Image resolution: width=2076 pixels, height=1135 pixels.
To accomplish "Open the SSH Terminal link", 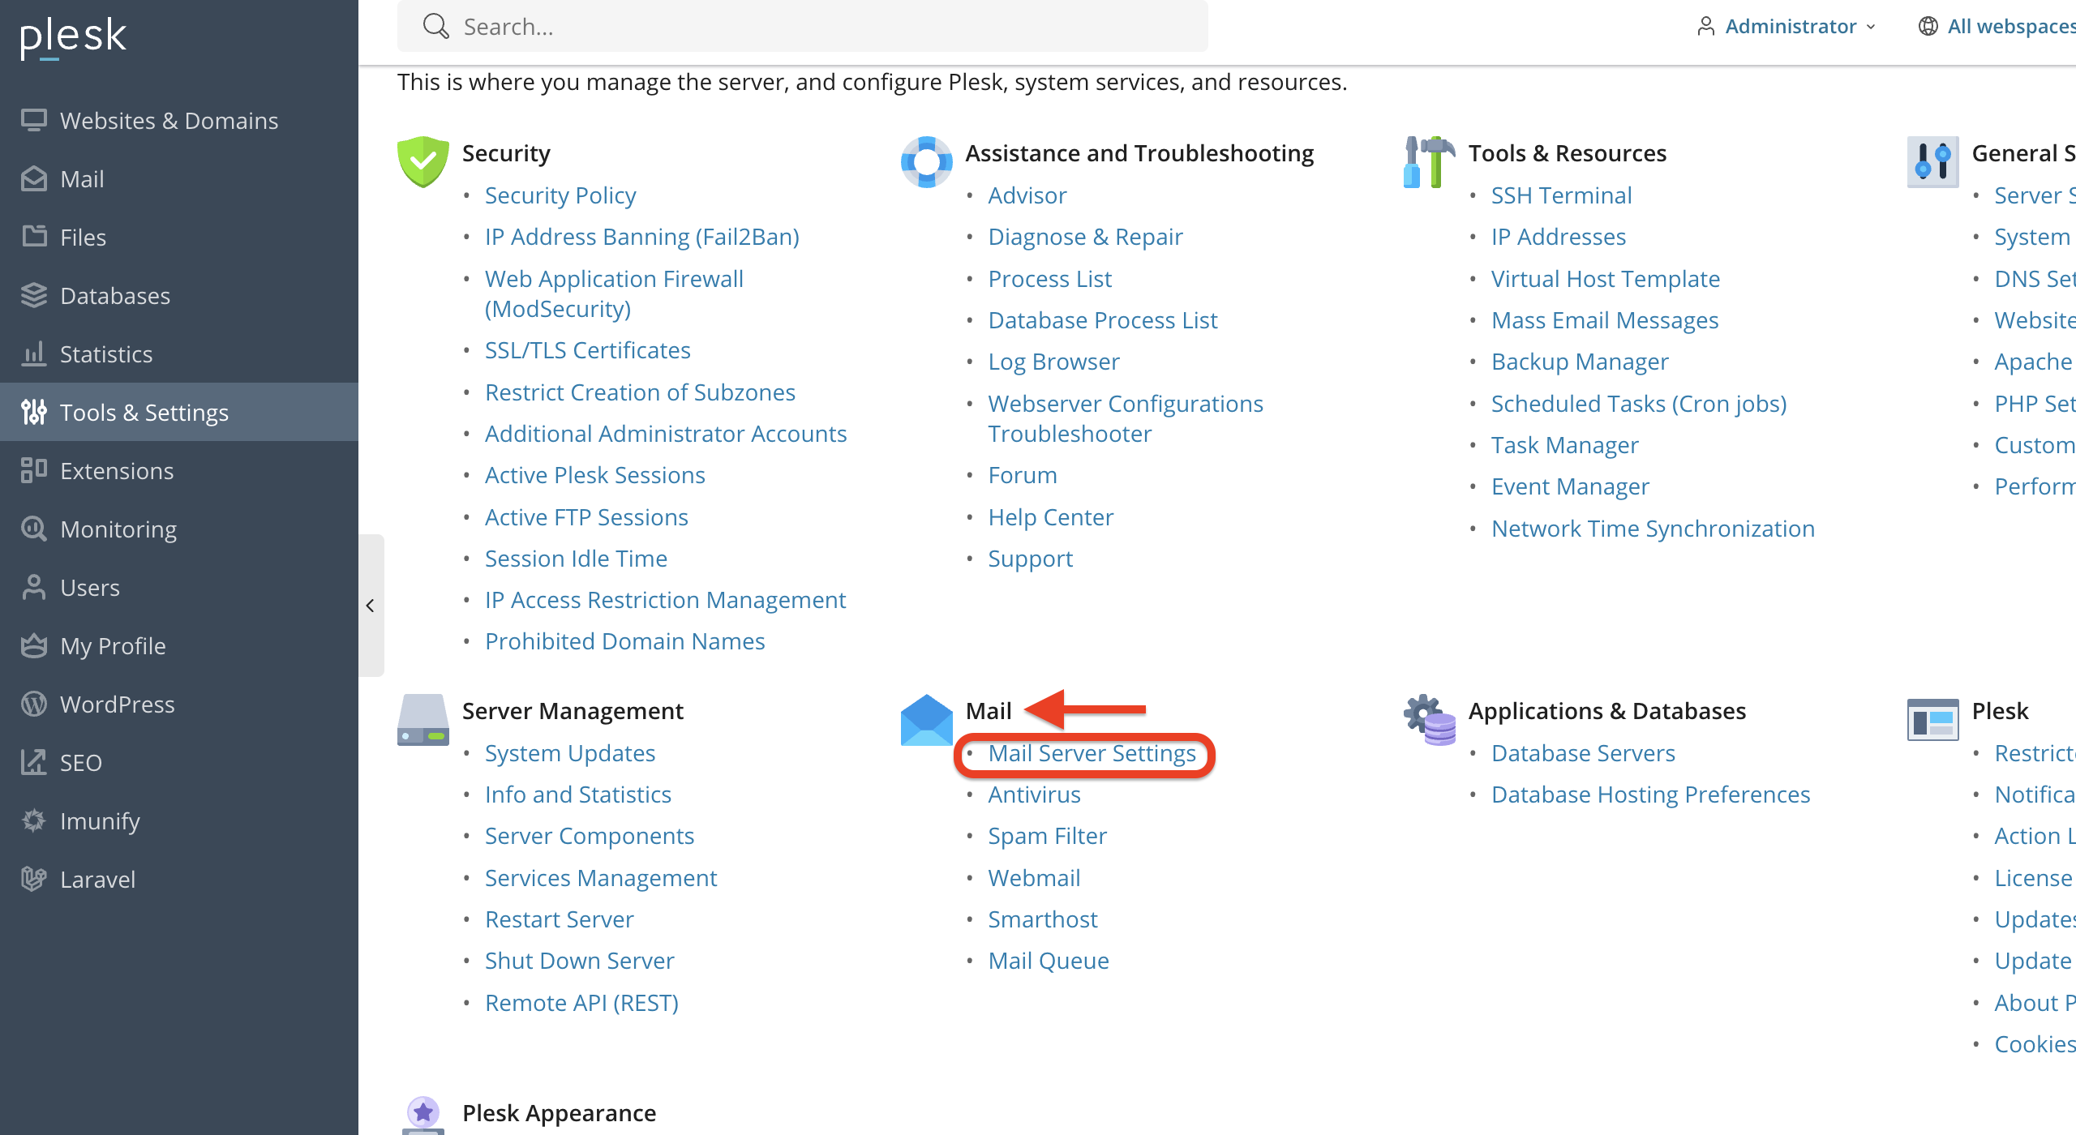I will 1561,195.
